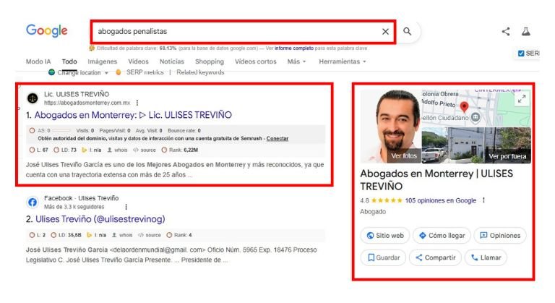Click the Compartir button

pos(435,257)
